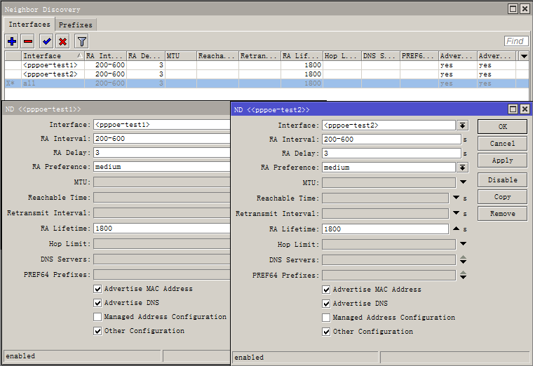Viewport: 533px width, 366px height.
Task: Select the Interfaces tab
Action: (29, 25)
